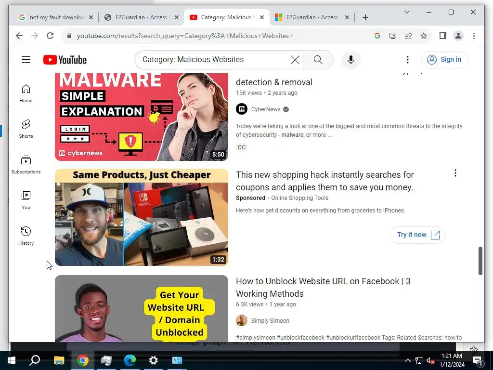Open taskbar search magnifier
The height and width of the screenshot is (370, 493).
(35, 360)
